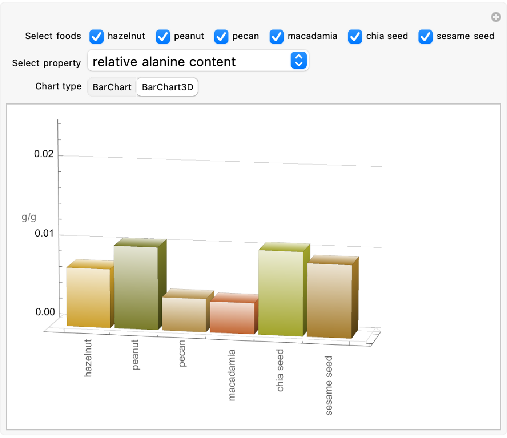Click the 0.02 axis tick label
The height and width of the screenshot is (438, 507).
[43, 154]
